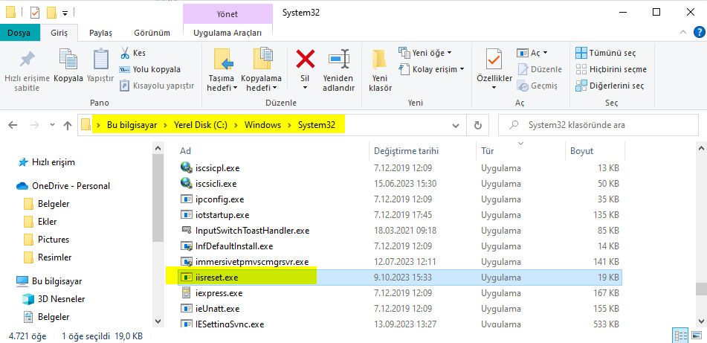Open Özellikler properties icon
The height and width of the screenshot is (343, 707).
tap(494, 60)
